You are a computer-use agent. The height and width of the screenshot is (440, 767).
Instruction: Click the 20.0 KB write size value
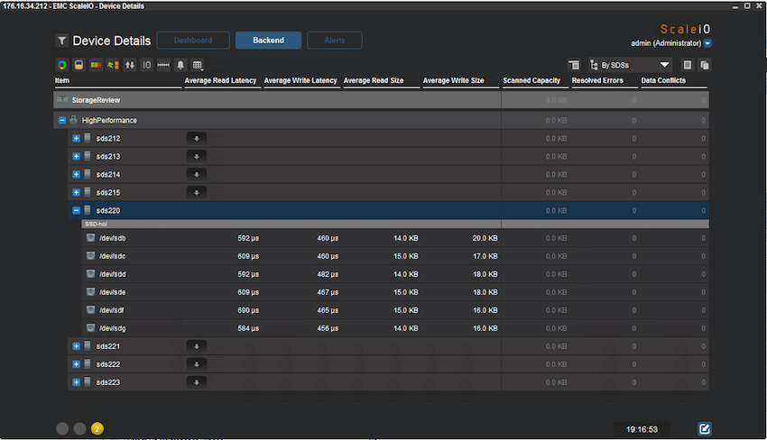coord(485,238)
